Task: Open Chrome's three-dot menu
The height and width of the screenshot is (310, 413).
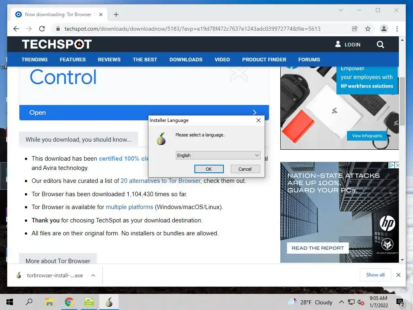Action: [x=397, y=29]
